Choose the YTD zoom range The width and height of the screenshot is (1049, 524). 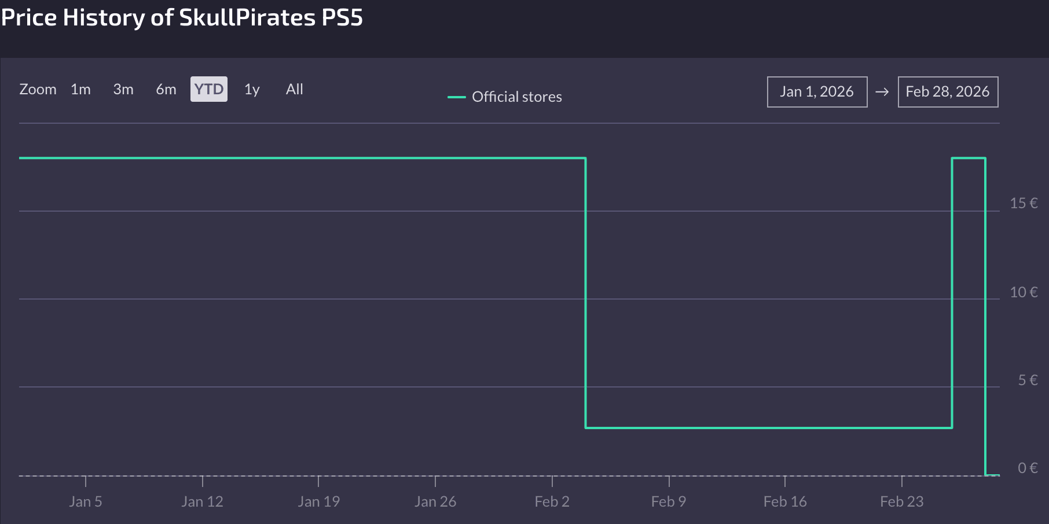coord(209,89)
